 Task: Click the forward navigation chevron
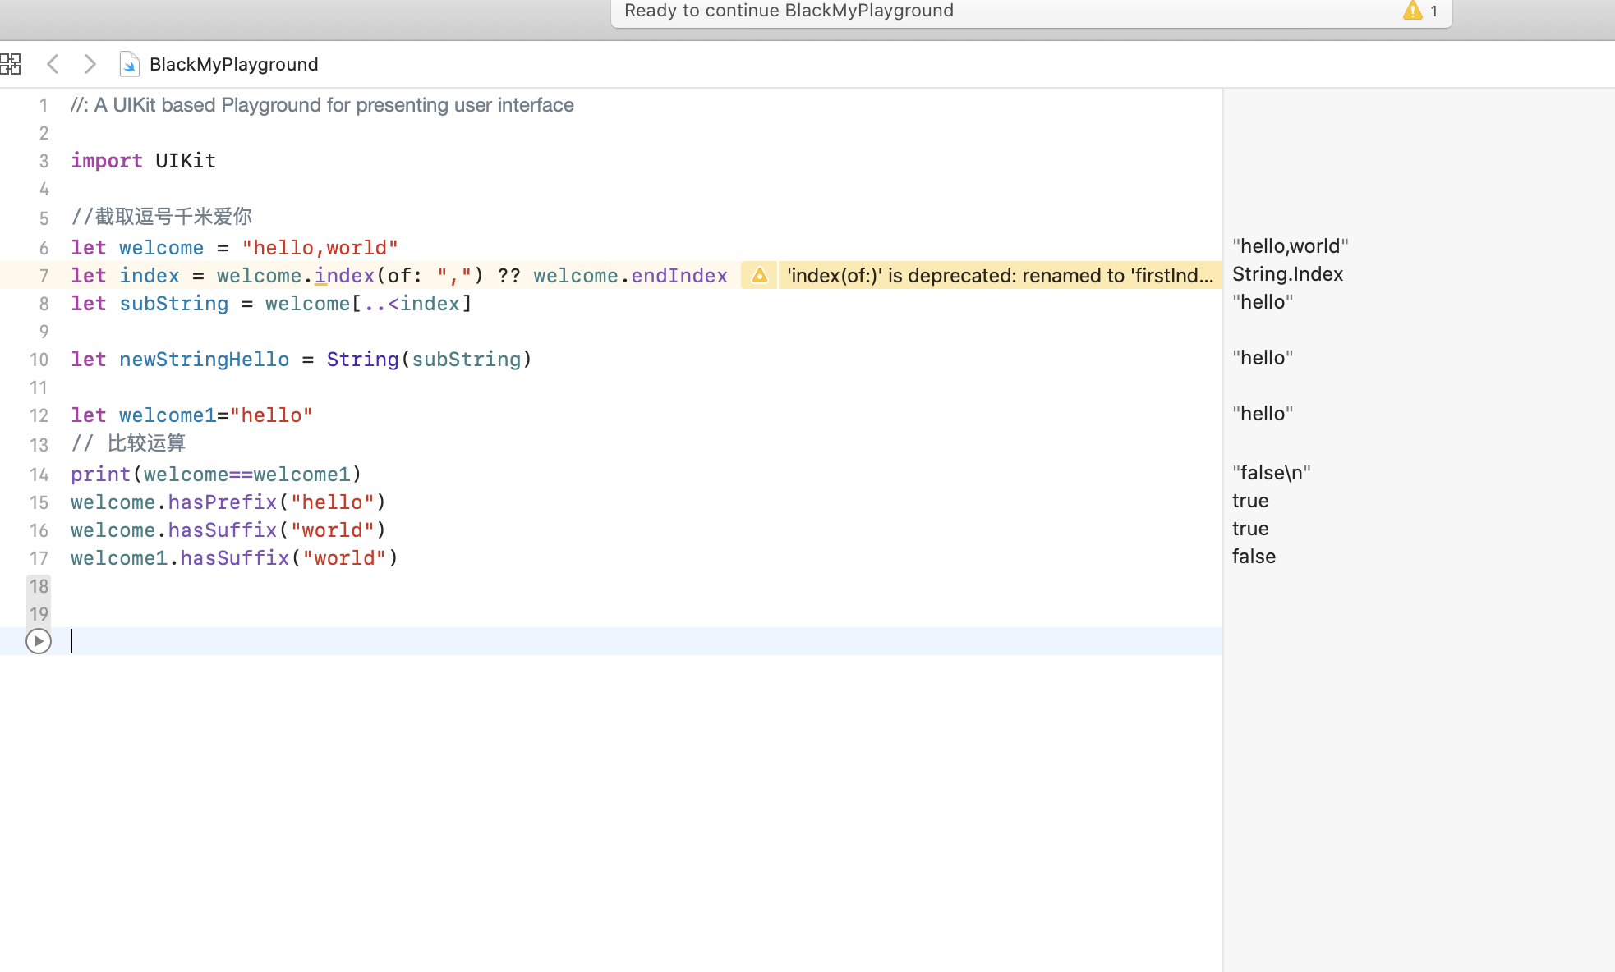pyautogui.click(x=90, y=63)
